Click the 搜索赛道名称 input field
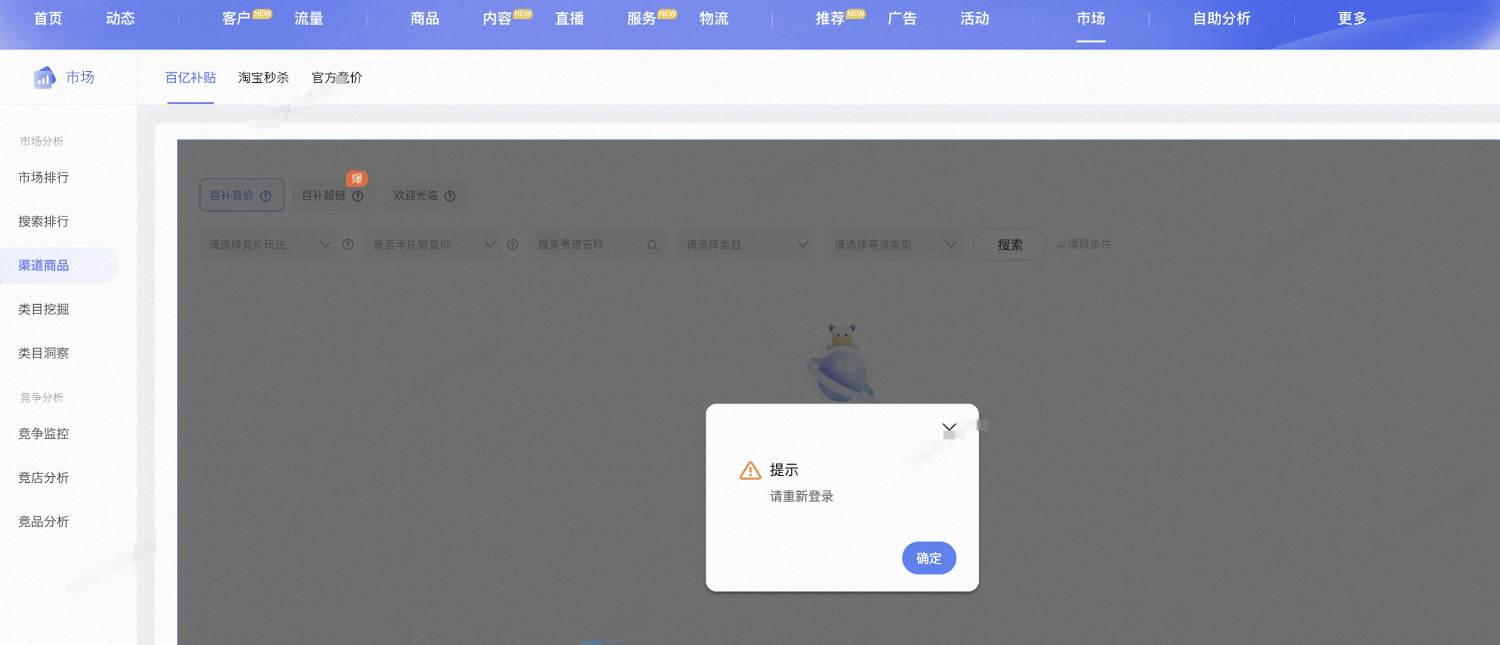The image size is (1500, 645). tap(597, 245)
